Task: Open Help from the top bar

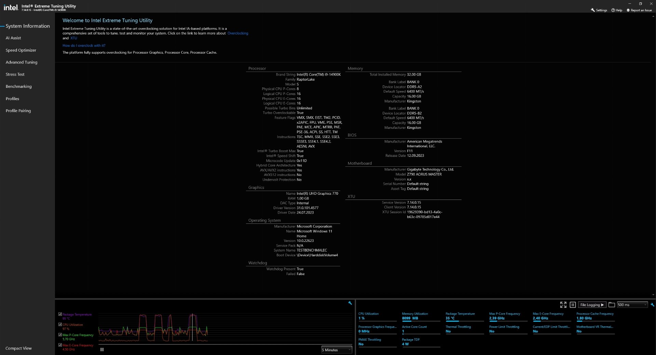Action: tap(617, 10)
